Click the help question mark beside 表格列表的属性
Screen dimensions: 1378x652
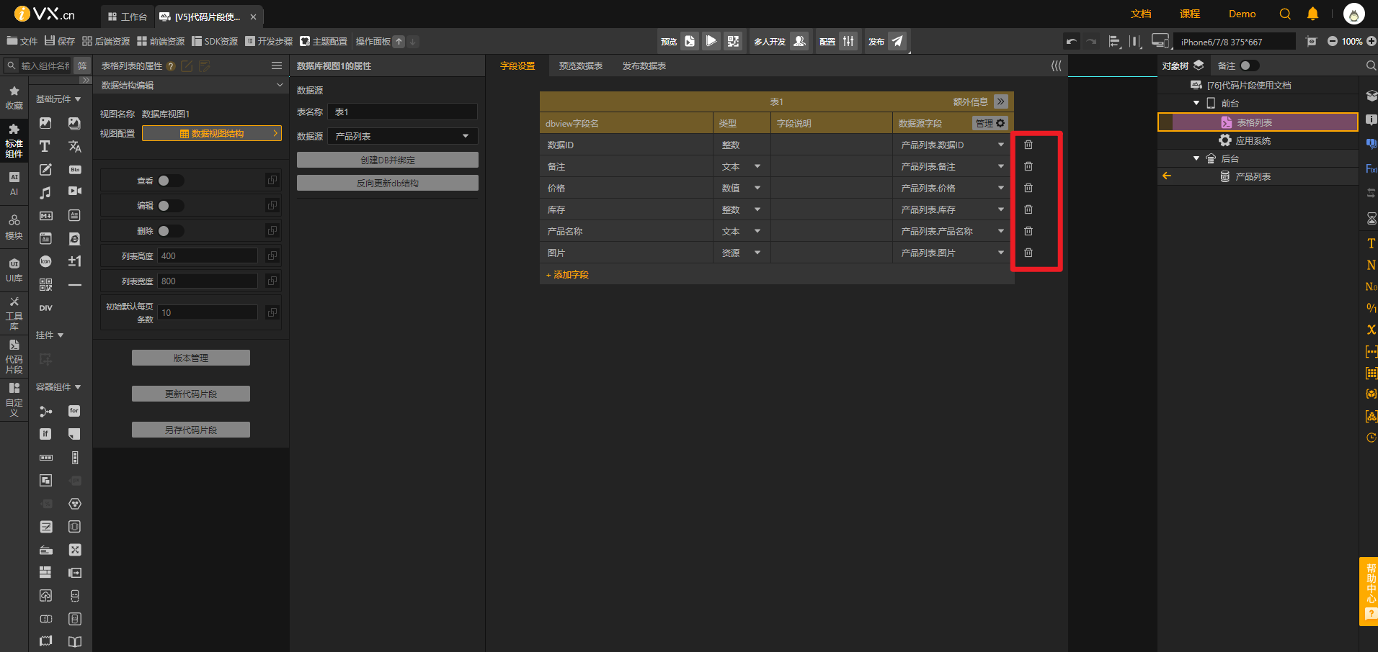pos(171,66)
